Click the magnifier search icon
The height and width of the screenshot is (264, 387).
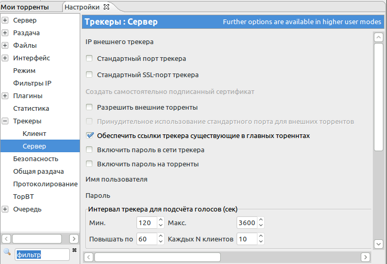tap(7, 251)
